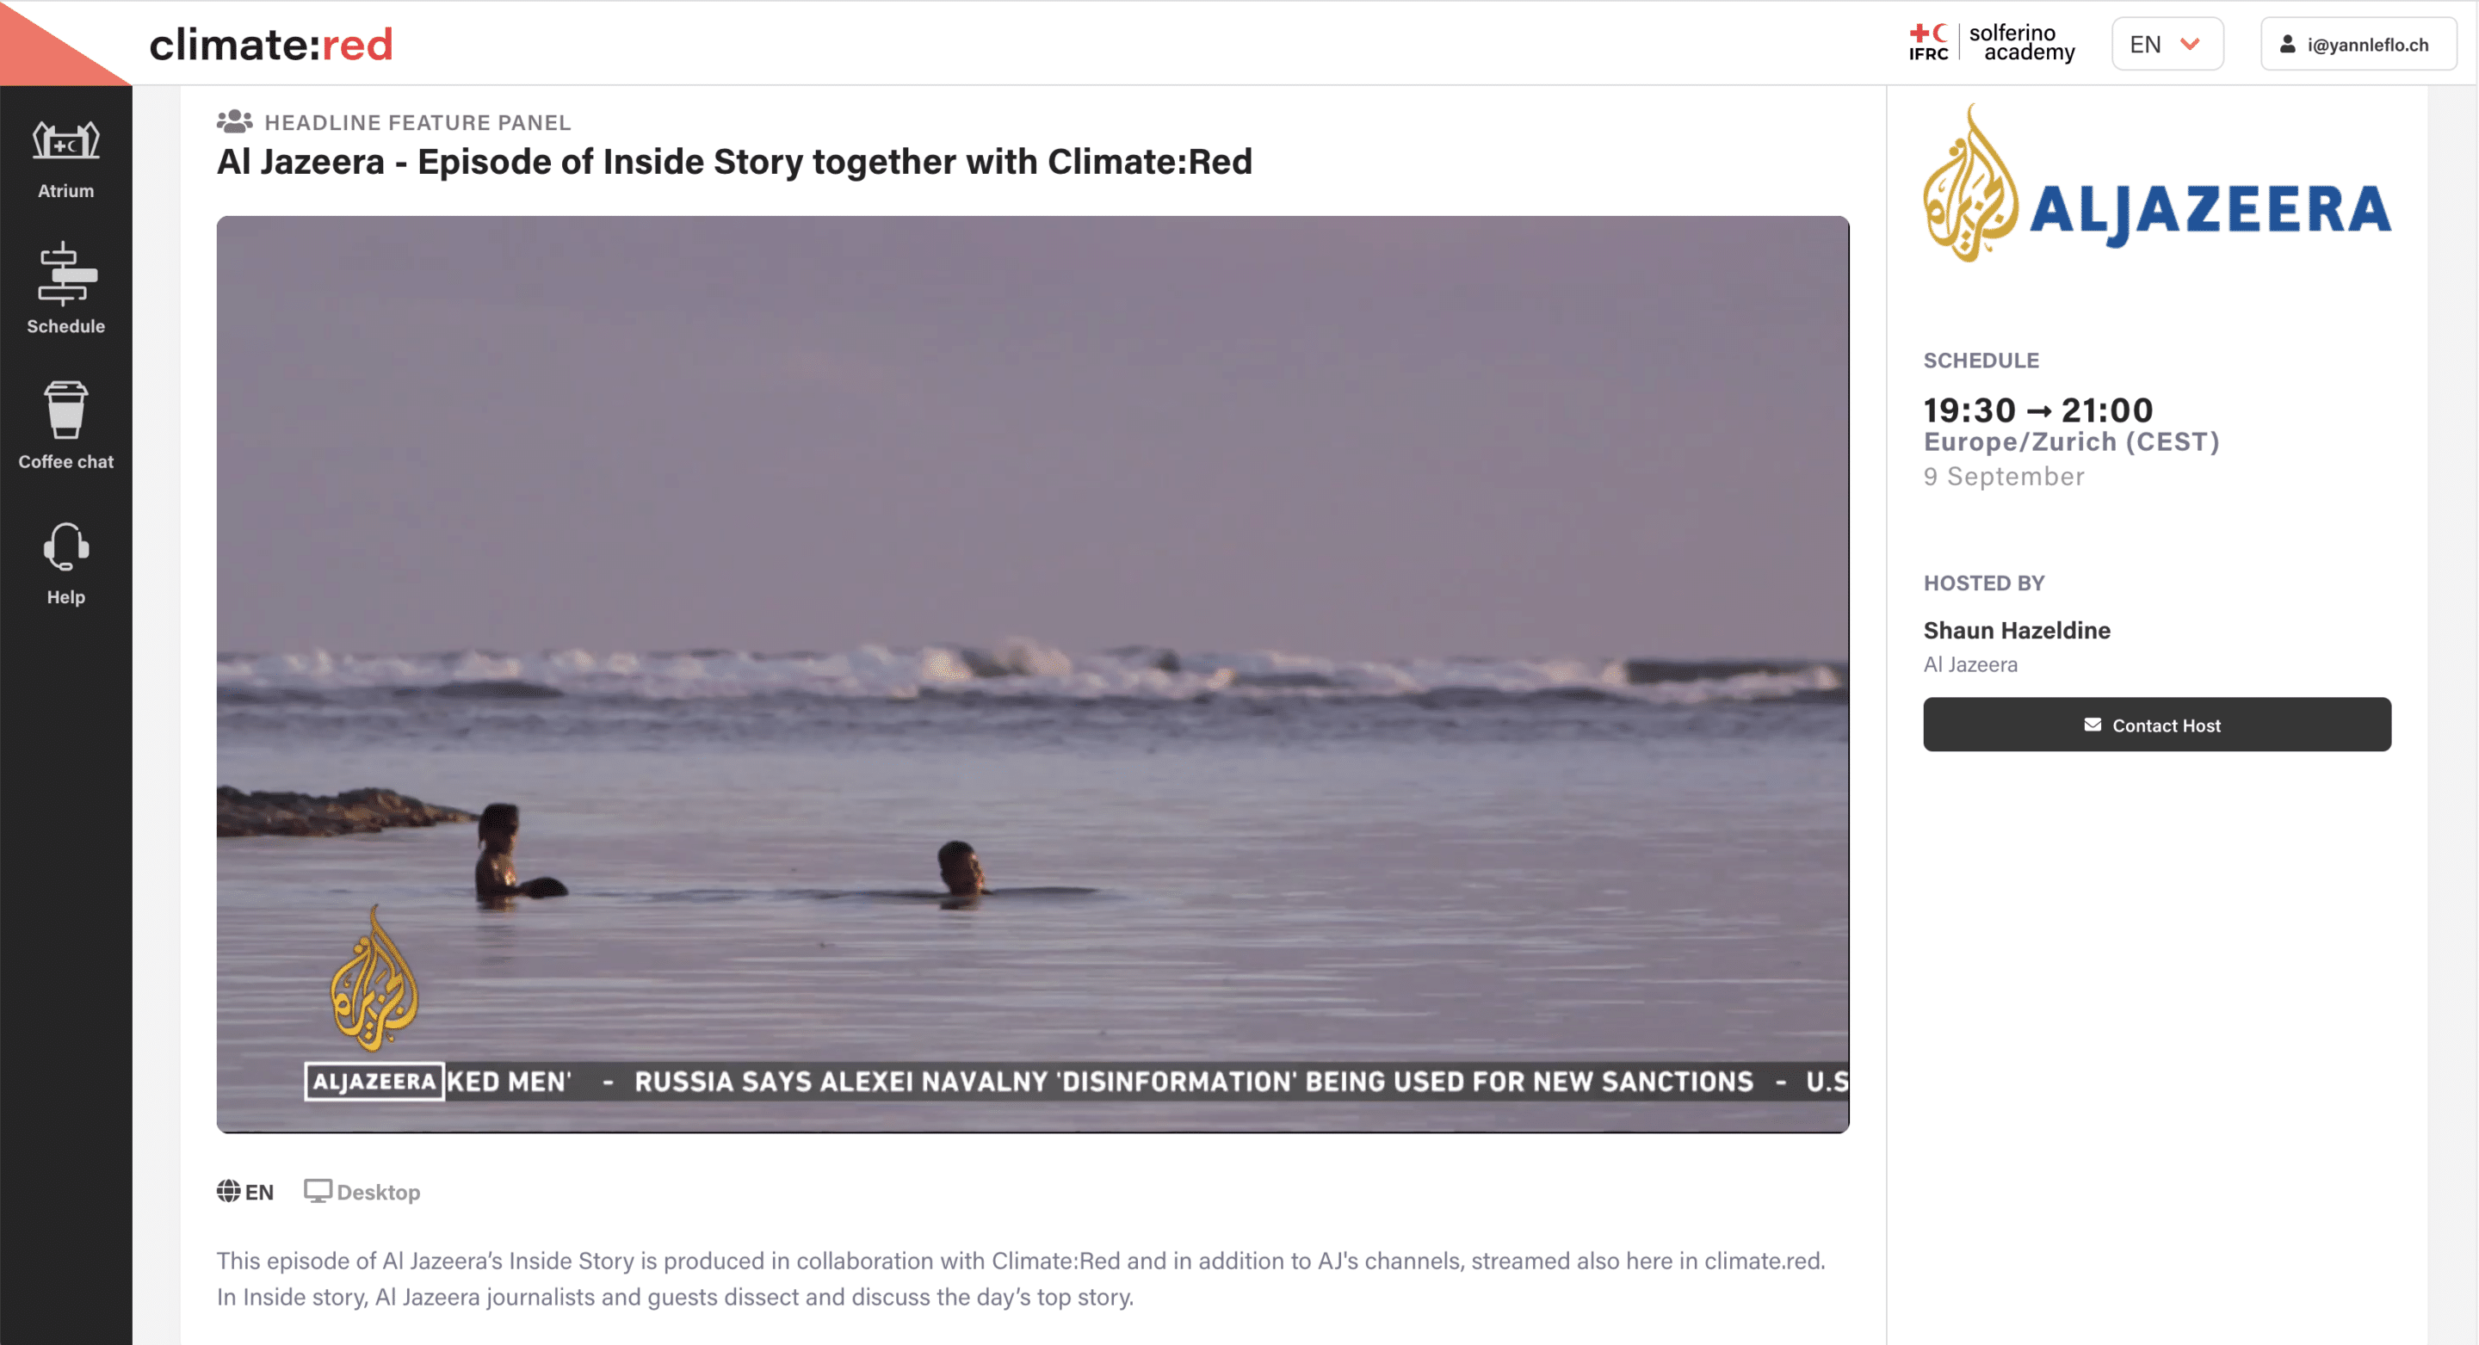
Task: Open the Schedule signpost icon
Action: (x=65, y=274)
